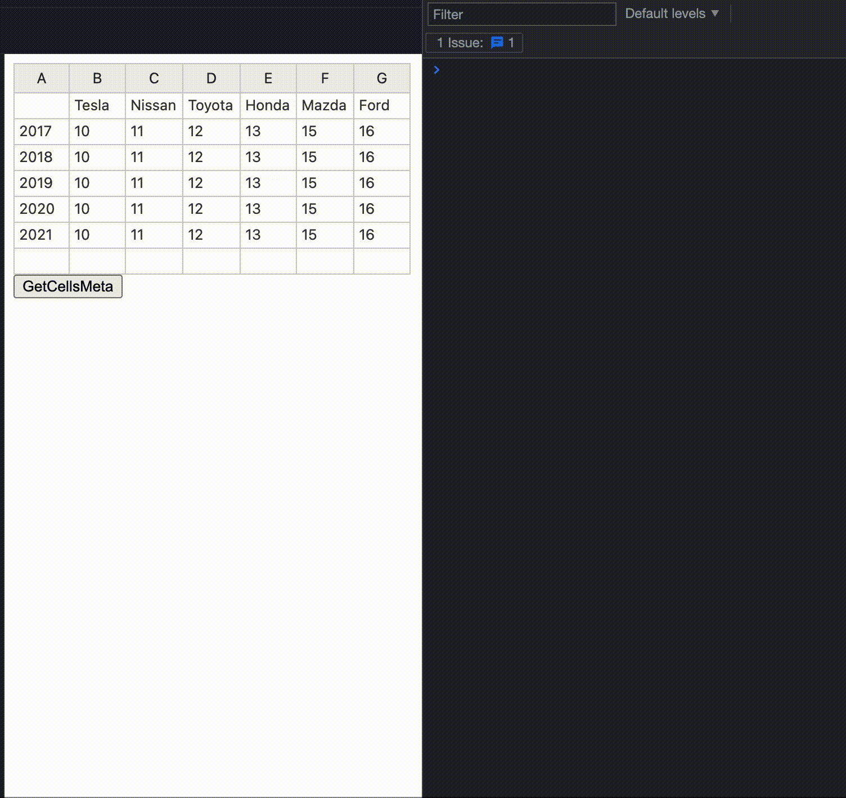Expand the Default levels filter arrow
The image size is (846, 798).
pos(715,14)
